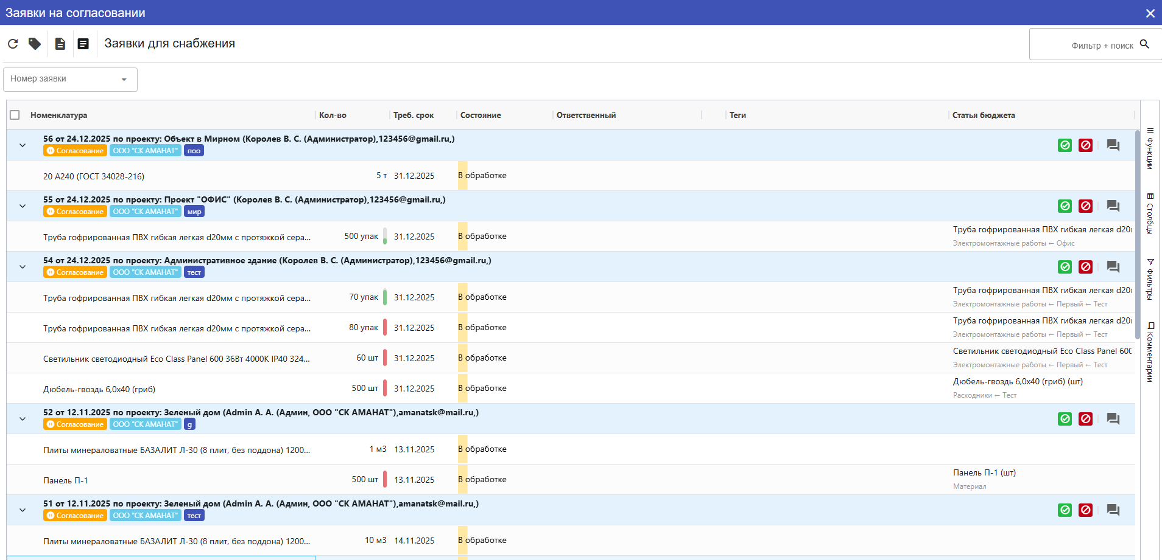Approve request 52 with the green check icon
This screenshot has height=560, width=1162.
[1065, 419]
